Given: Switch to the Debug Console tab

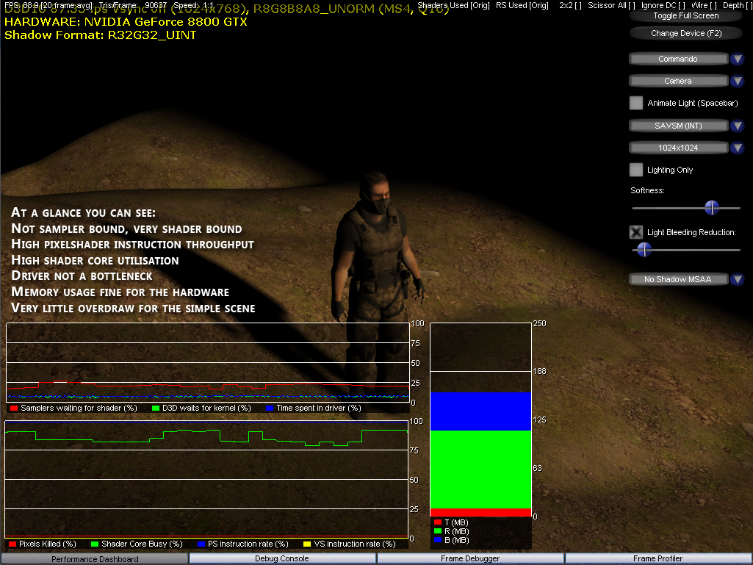Looking at the screenshot, I should pos(282,558).
